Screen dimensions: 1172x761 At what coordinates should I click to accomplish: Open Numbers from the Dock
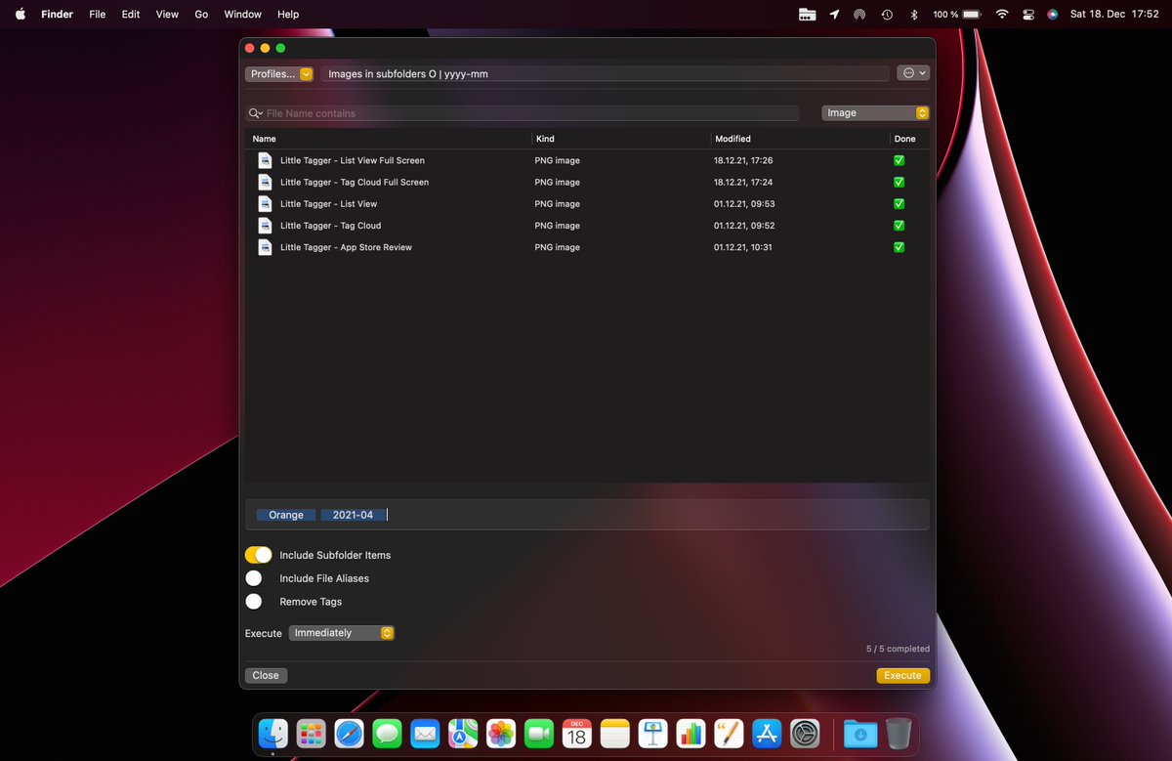691,732
